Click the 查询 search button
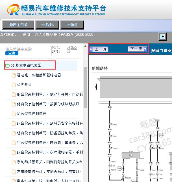This screenshot has width=172, height=182. (12, 53)
